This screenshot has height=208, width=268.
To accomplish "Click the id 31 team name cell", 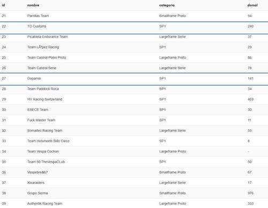I will pos(41,120).
